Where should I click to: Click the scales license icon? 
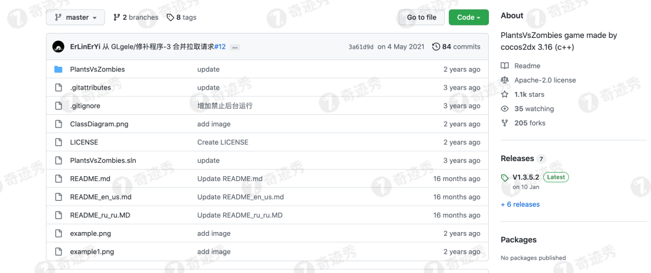pyautogui.click(x=505, y=80)
